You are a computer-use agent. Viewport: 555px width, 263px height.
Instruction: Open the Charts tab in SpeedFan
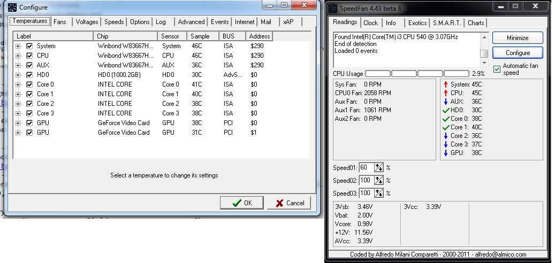click(476, 23)
